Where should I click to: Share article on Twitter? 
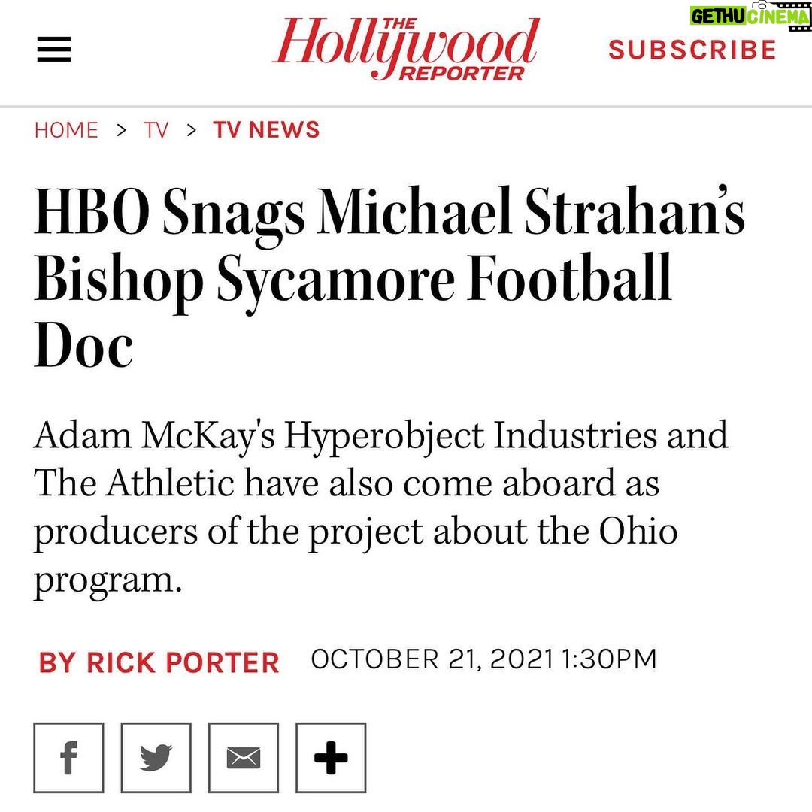[156, 758]
